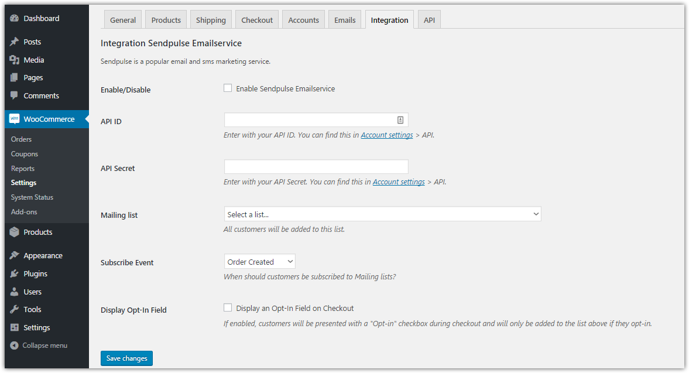The image size is (689, 373).
Task: Check Display an Opt-In Field on Checkout
Action: pos(228,307)
